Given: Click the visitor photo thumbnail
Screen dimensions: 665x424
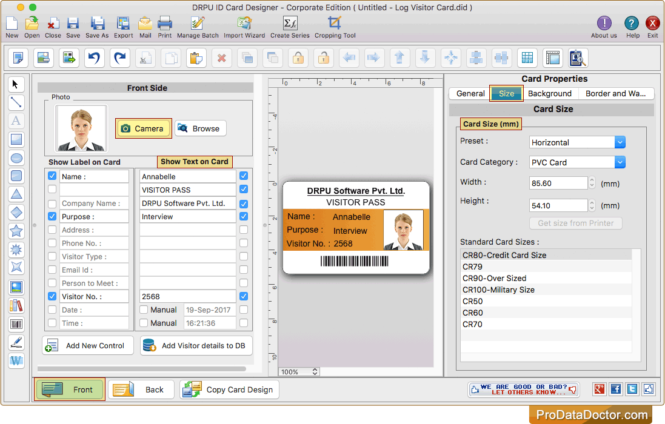Looking at the screenshot, I should pyautogui.click(x=81, y=129).
